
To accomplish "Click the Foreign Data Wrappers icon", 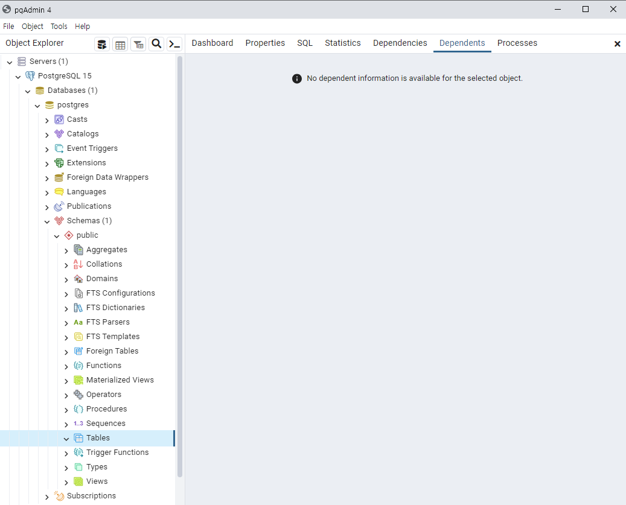I will (59, 177).
